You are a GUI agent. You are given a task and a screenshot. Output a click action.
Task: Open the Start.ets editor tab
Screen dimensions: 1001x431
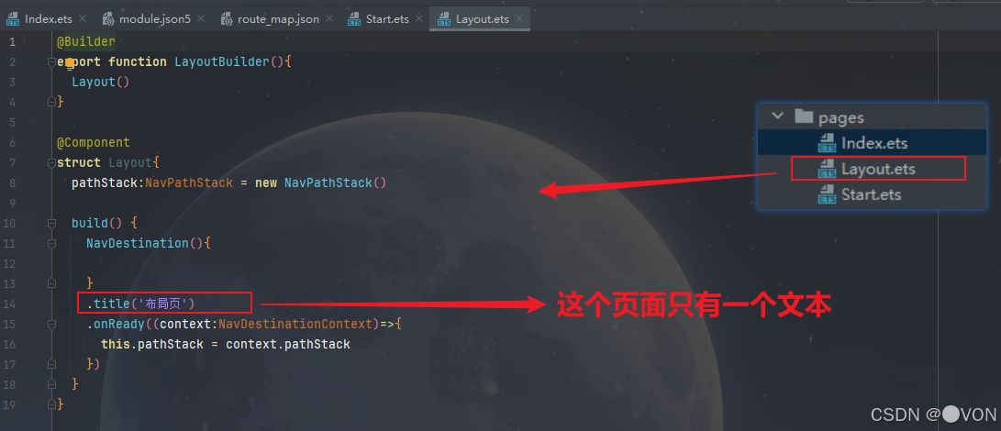(387, 19)
